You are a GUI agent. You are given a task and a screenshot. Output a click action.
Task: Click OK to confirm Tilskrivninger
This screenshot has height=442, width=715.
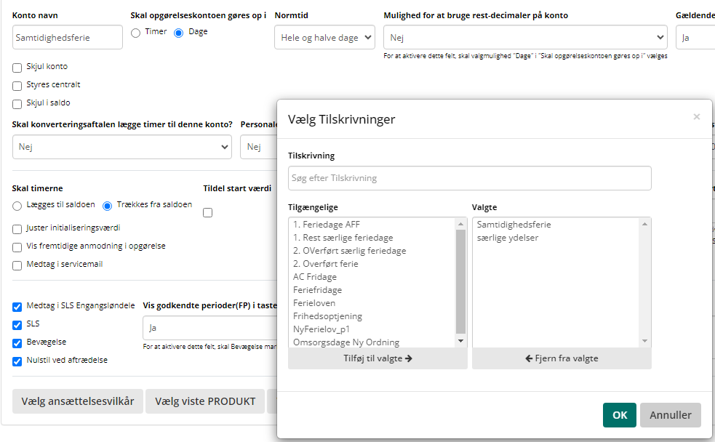(619, 415)
